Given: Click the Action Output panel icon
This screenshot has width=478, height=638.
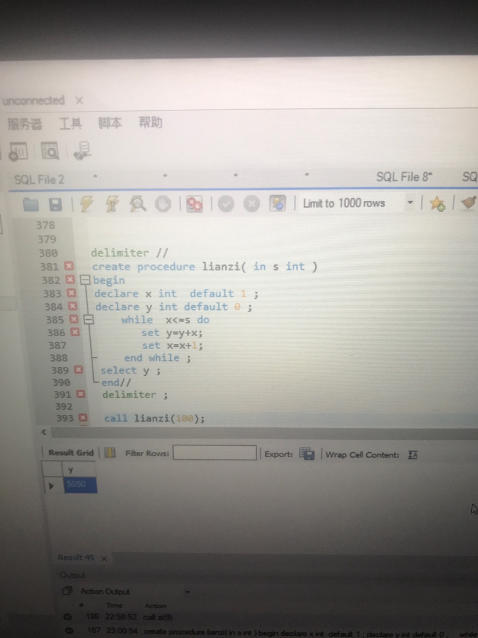Looking at the screenshot, I should pyautogui.click(x=67, y=591).
